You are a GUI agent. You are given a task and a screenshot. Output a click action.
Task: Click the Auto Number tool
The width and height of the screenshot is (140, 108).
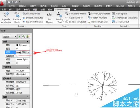coord(74,18)
